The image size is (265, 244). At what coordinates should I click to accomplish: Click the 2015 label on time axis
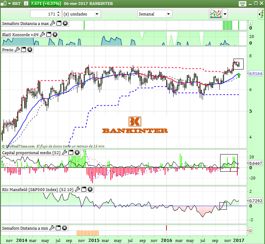(x=94, y=240)
